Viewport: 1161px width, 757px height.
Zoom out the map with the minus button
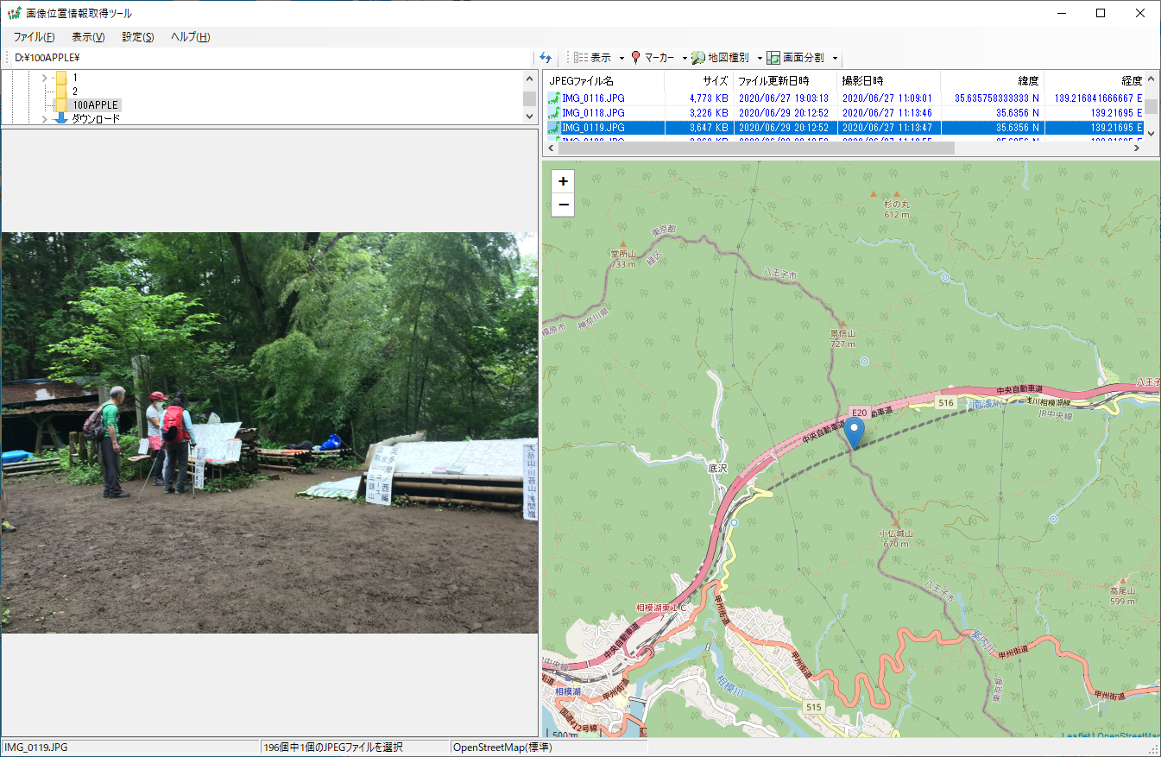coord(563,205)
